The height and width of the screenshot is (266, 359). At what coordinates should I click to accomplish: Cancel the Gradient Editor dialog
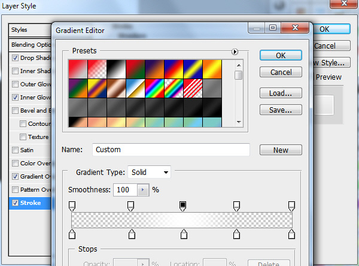coord(281,72)
